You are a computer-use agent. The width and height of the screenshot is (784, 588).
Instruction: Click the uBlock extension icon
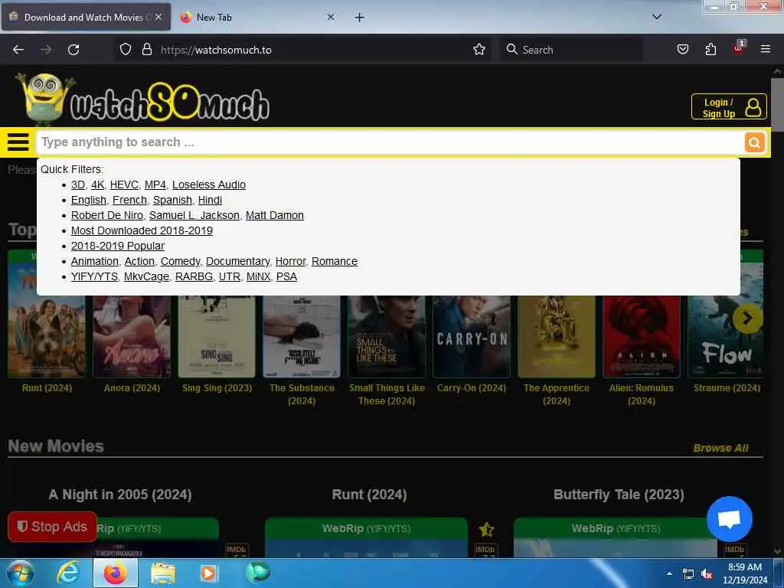tap(739, 48)
